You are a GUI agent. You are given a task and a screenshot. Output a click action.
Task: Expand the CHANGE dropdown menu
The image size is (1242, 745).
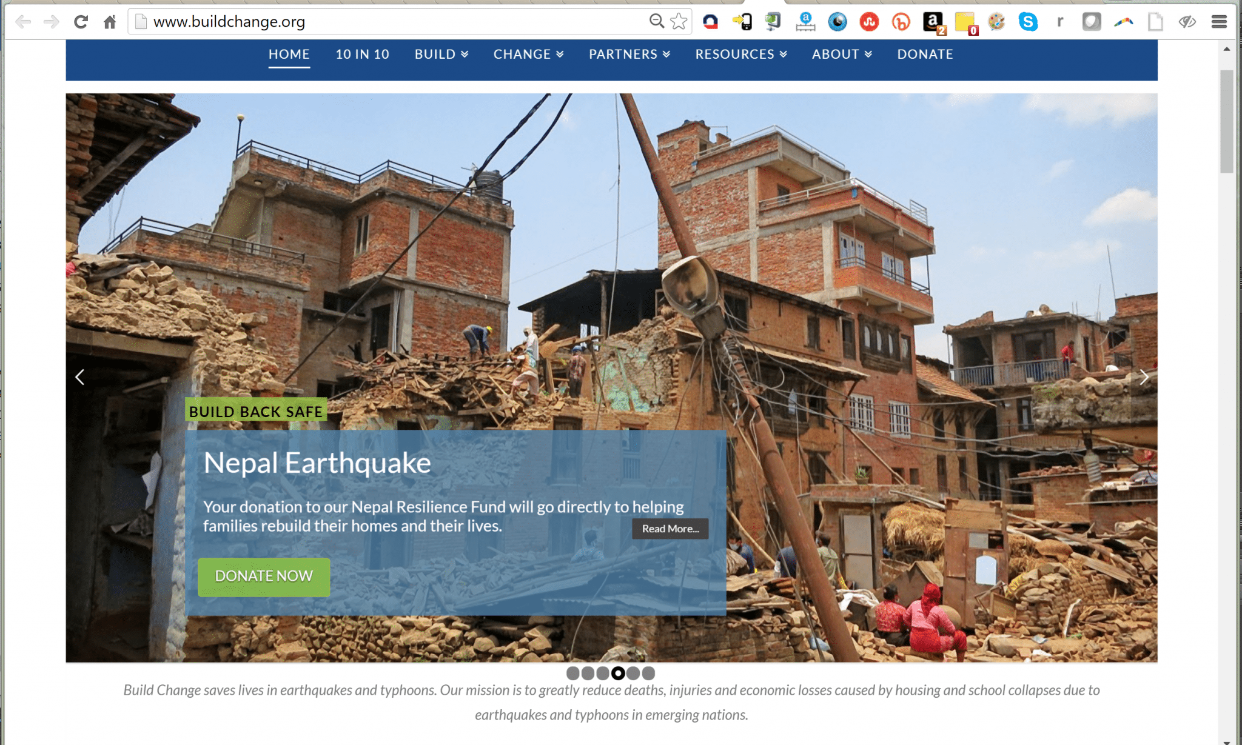tap(529, 54)
